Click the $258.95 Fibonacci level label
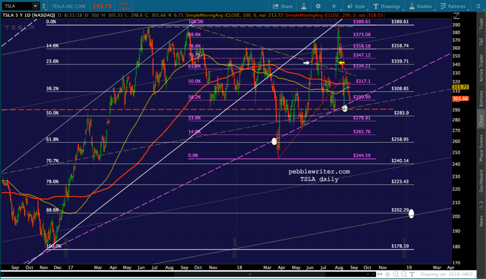 [400, 139]
